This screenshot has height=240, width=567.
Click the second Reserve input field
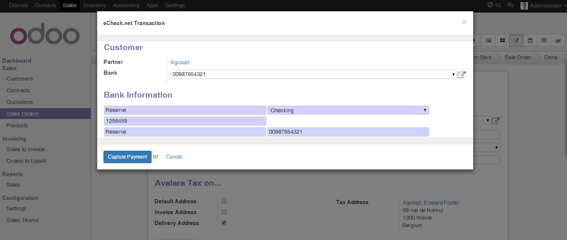(185, 131)
